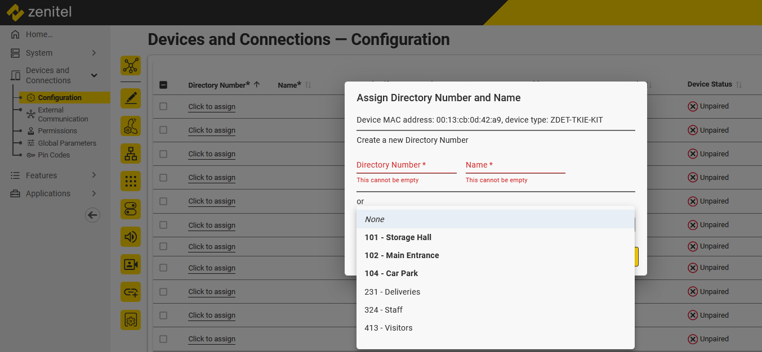Expand the Features section in the sidebar
The height and width of the screenshot is (352, 762).
point(93,175)
